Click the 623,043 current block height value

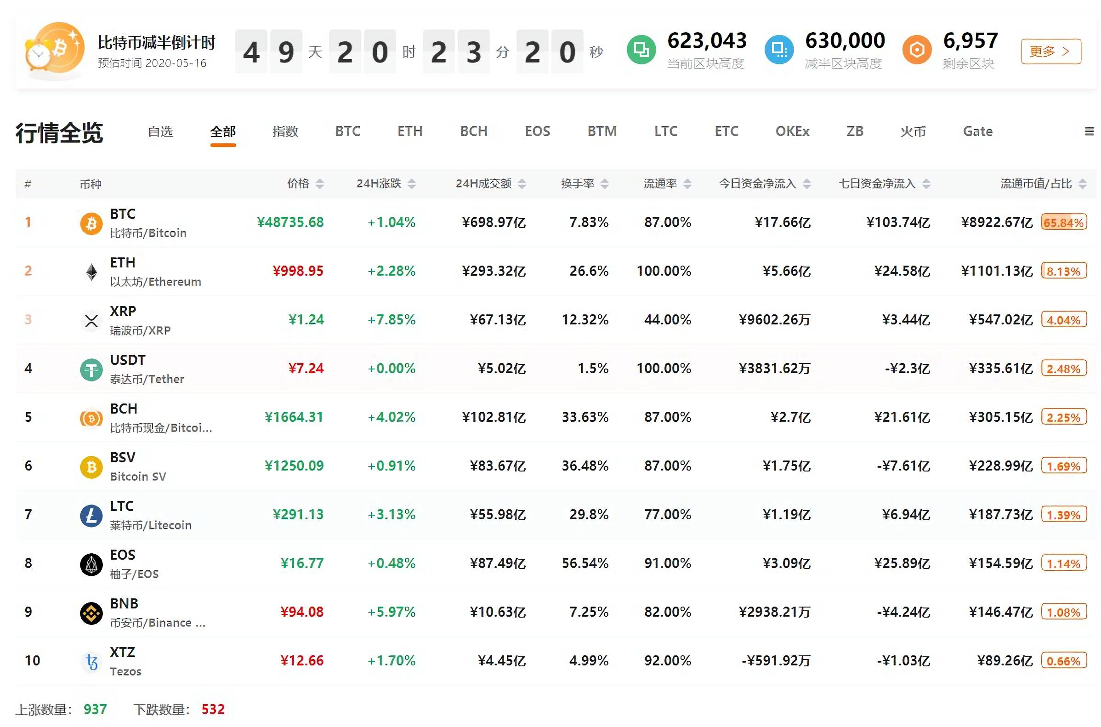[707, 41]
